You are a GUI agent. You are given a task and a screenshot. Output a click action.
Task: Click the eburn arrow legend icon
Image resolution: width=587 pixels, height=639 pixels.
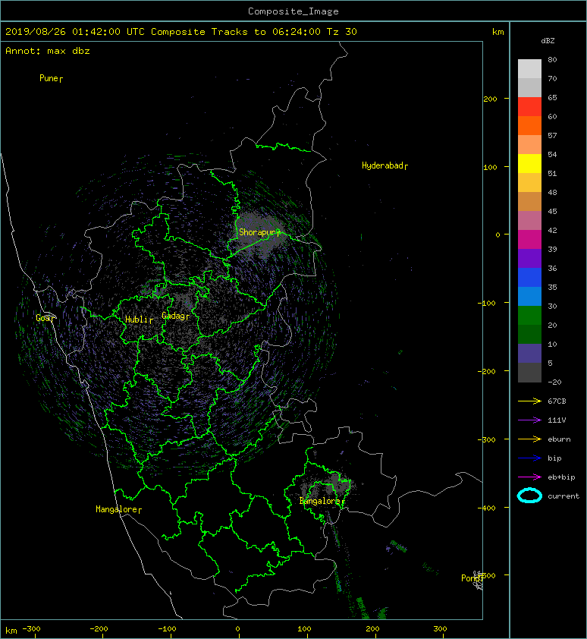pyautogui.click(x=529, y=439)
